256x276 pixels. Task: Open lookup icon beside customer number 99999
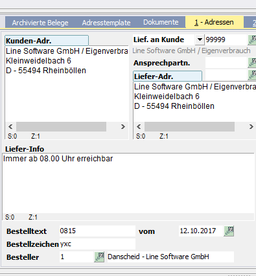click(252, 40)
